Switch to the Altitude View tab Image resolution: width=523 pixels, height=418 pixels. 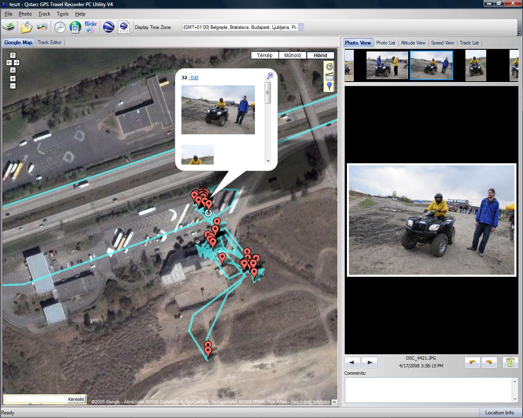[413, 43]
